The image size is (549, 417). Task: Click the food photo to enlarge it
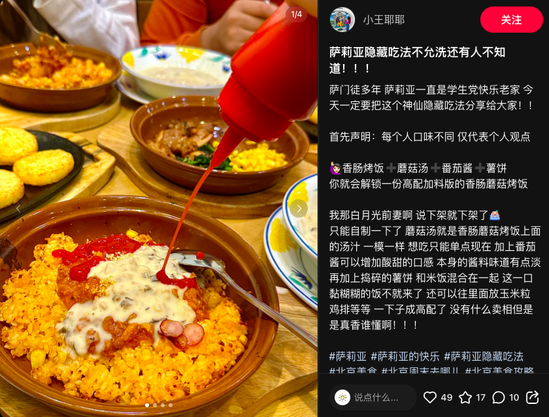pos(159,208)
